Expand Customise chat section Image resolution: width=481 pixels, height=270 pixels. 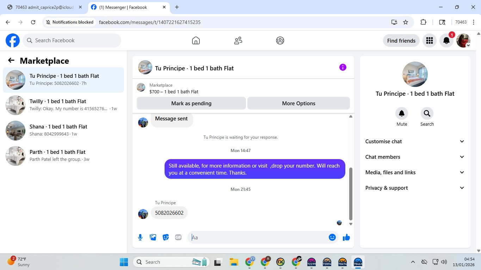coord(415,142)
